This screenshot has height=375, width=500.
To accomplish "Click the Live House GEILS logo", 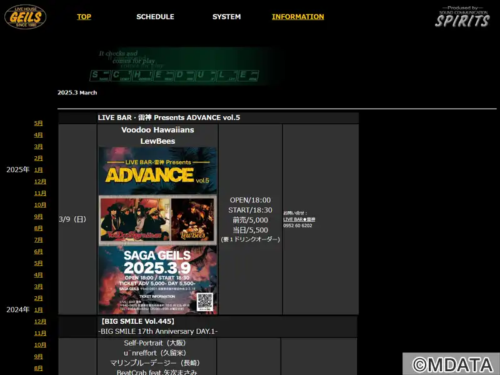I will (25, 17).
